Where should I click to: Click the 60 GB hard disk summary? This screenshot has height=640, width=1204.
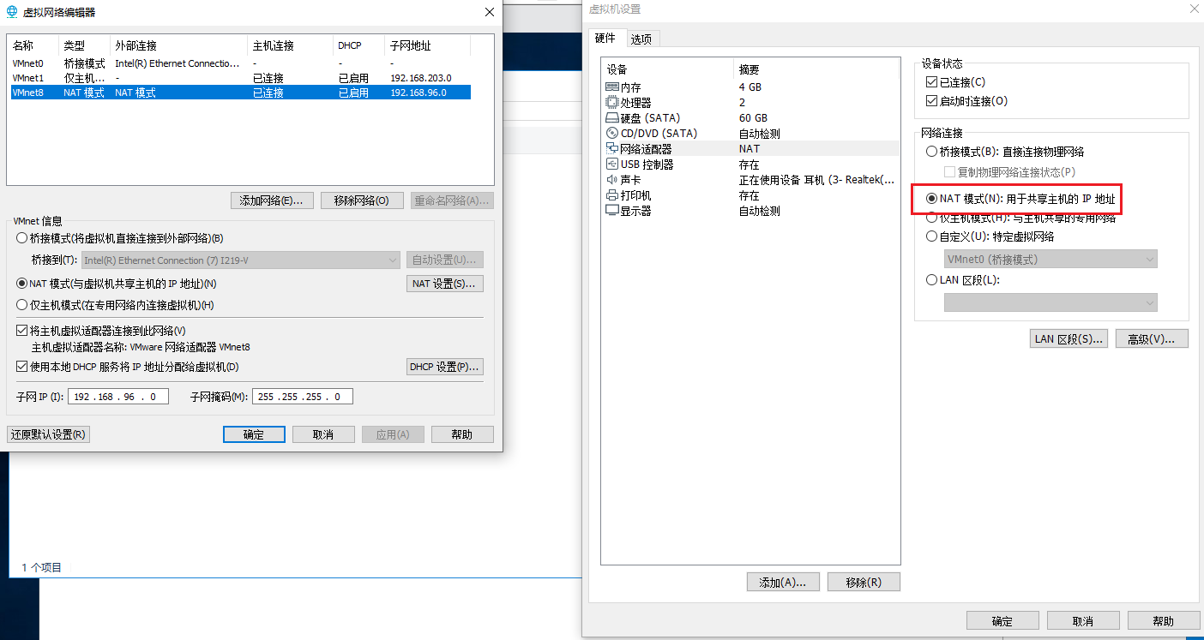coord(753,118)
